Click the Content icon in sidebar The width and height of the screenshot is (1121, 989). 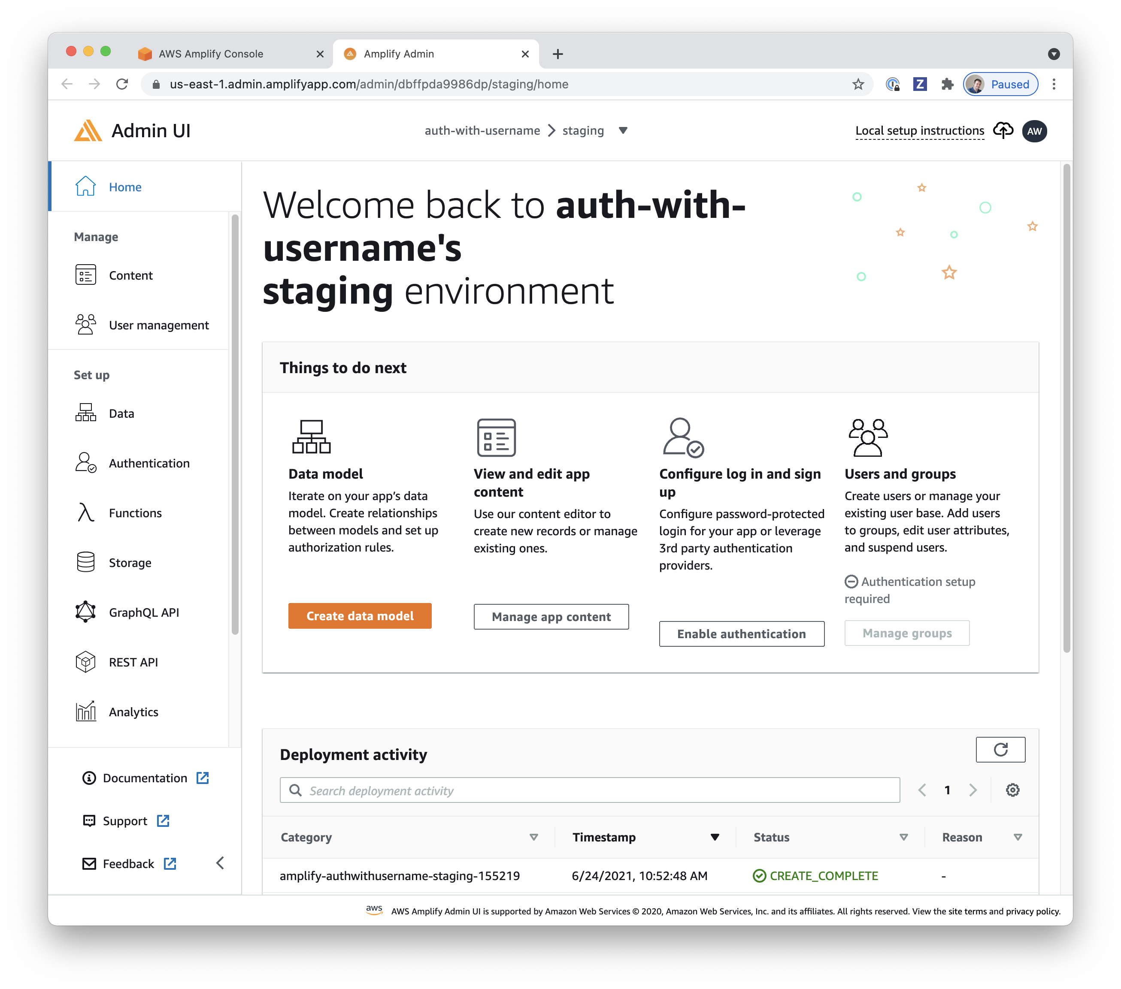pyautogui.click(x=85, y=275)
